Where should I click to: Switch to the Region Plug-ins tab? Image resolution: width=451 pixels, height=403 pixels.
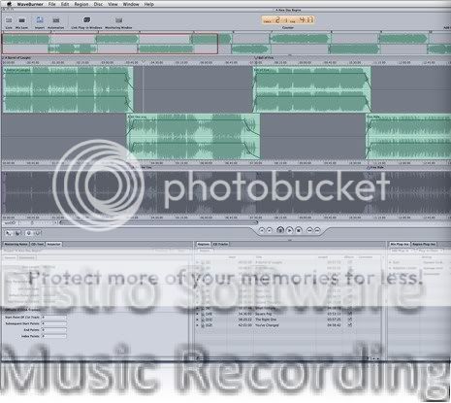[x=424, y=244]
